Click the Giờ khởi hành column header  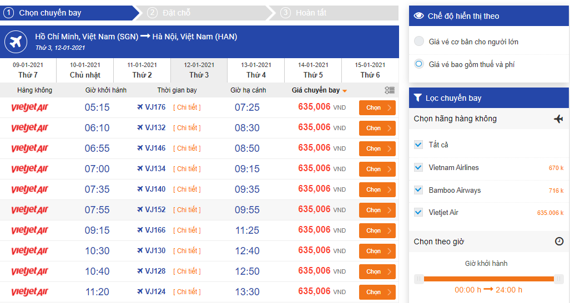pyautogui.click(x=106, y=90)
